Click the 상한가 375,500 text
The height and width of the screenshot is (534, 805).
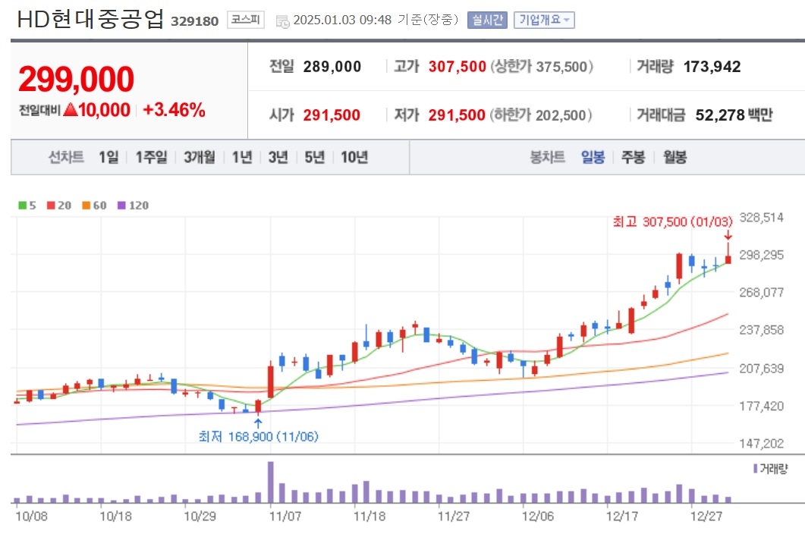tap(542, 67)
